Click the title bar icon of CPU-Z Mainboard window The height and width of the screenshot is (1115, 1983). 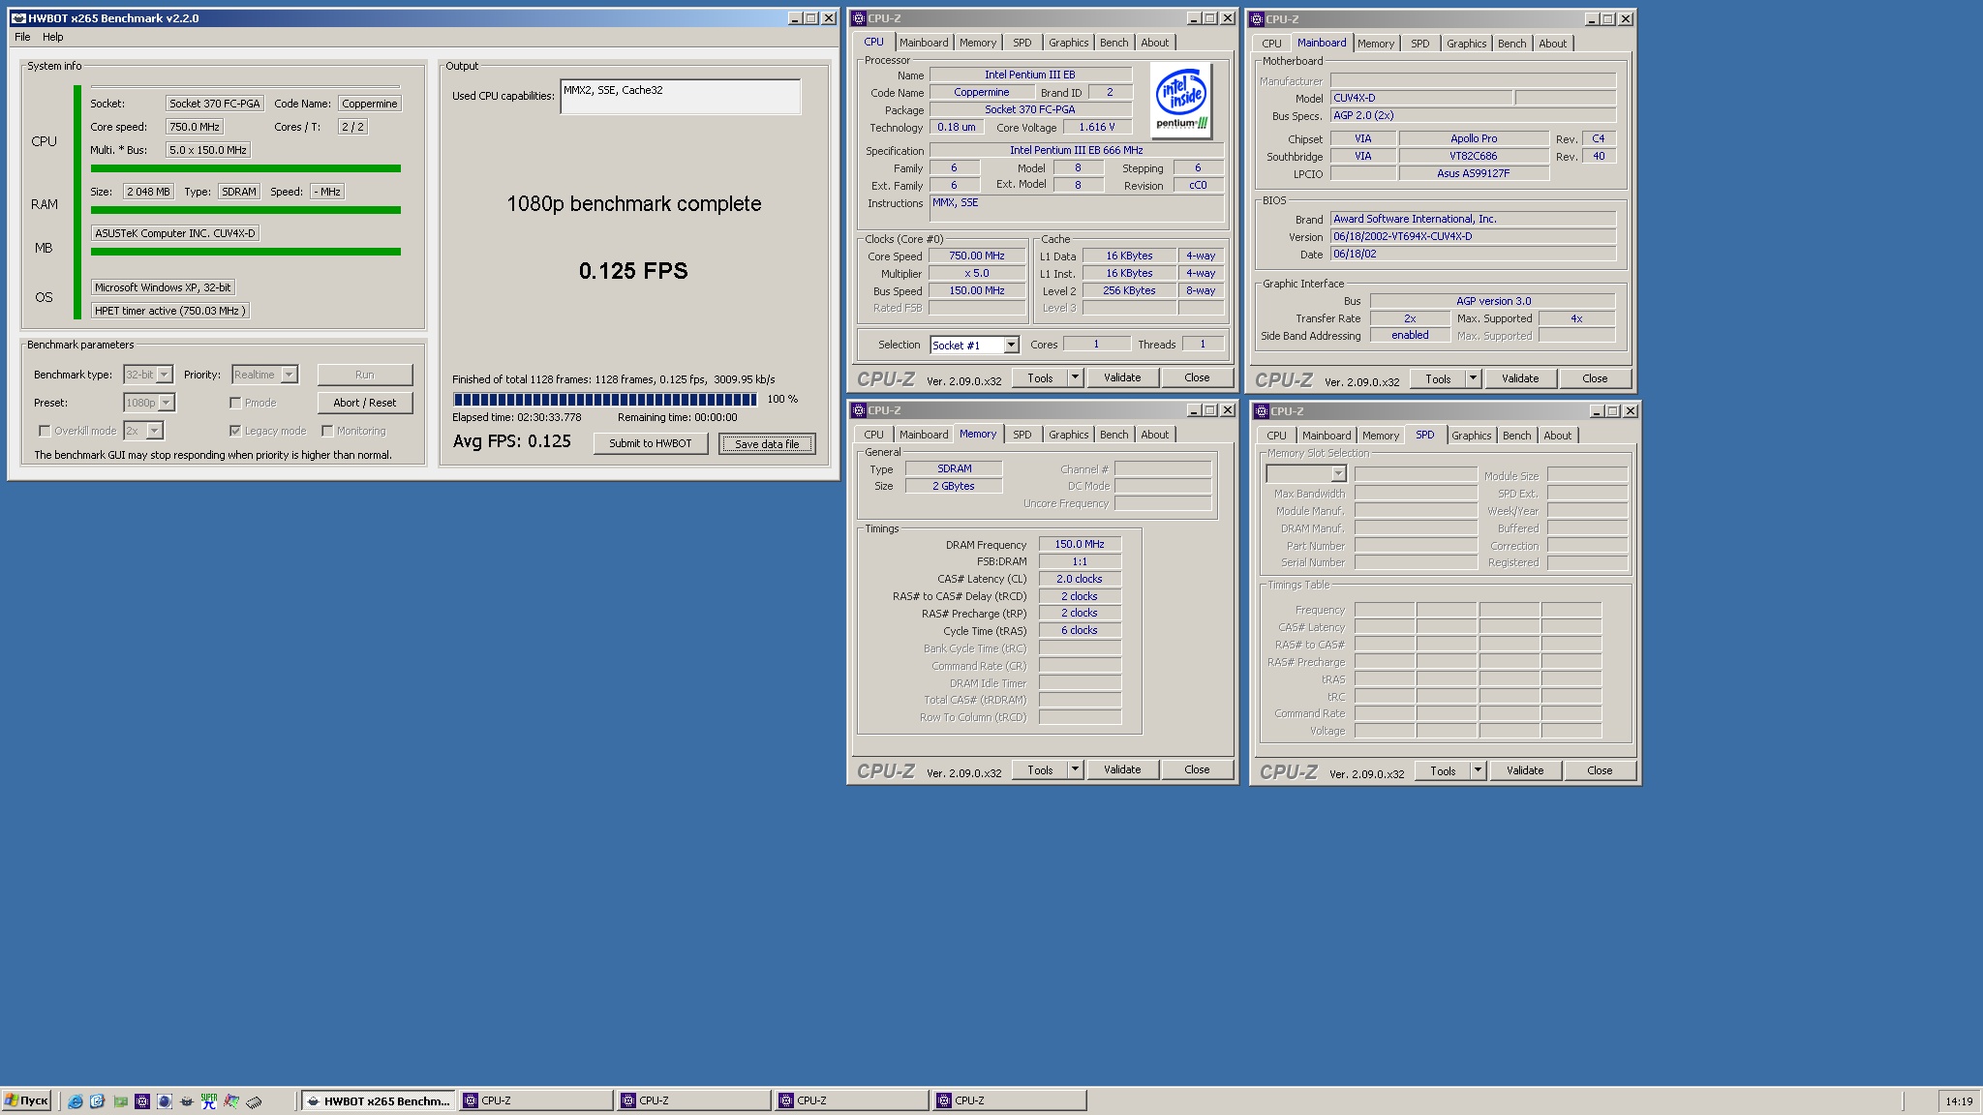(x=1257, y=19)
